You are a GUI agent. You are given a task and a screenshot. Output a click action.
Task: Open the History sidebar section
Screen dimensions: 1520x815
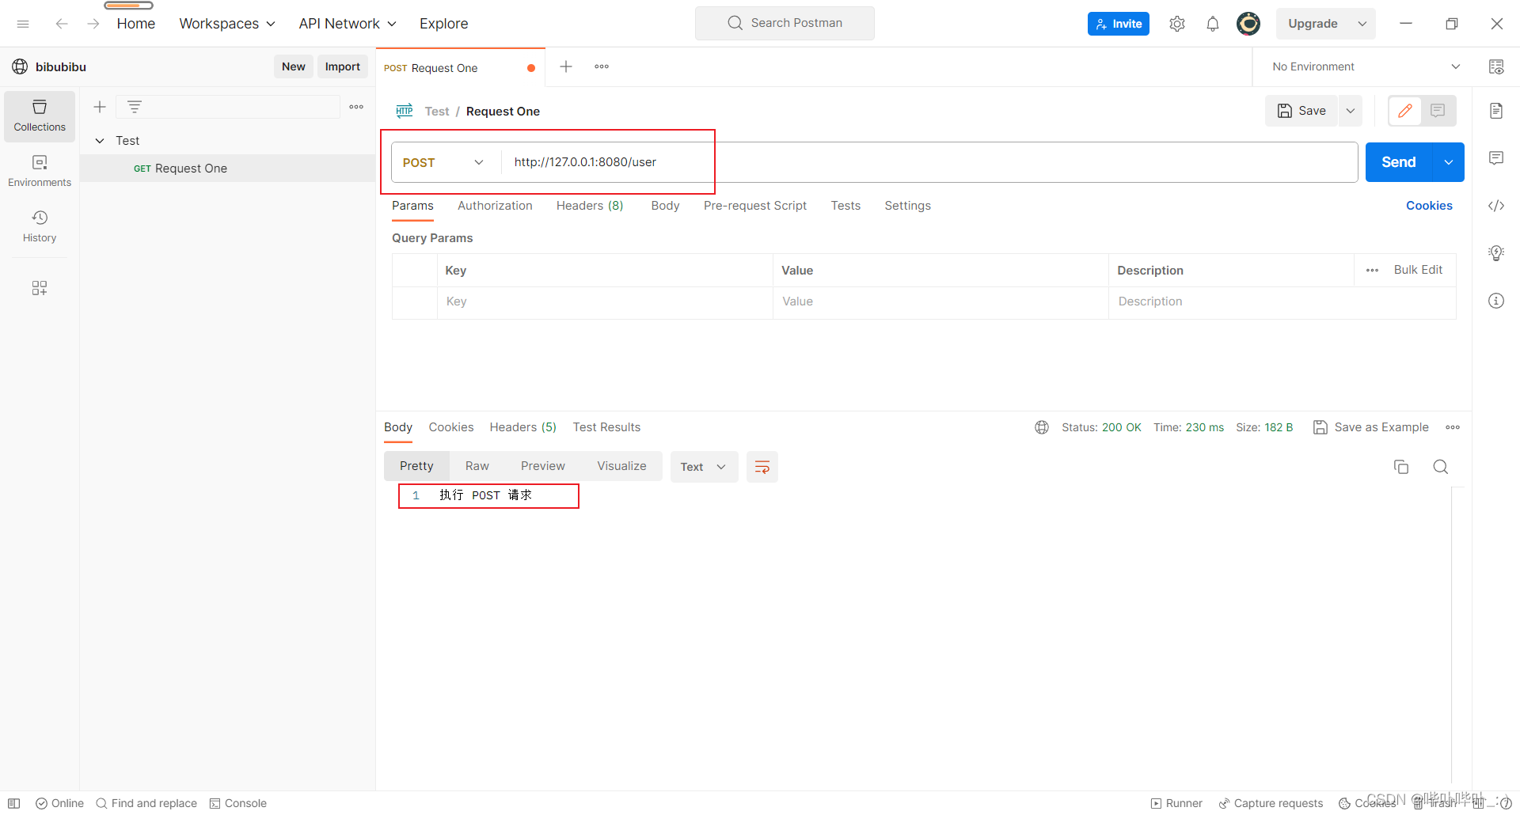click(40, 226)
